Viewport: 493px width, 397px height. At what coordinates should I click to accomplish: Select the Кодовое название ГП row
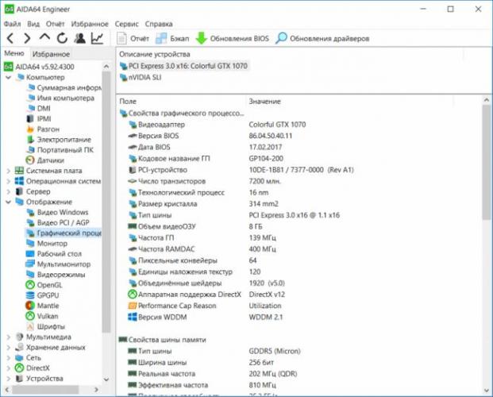(x=205, y=159)
